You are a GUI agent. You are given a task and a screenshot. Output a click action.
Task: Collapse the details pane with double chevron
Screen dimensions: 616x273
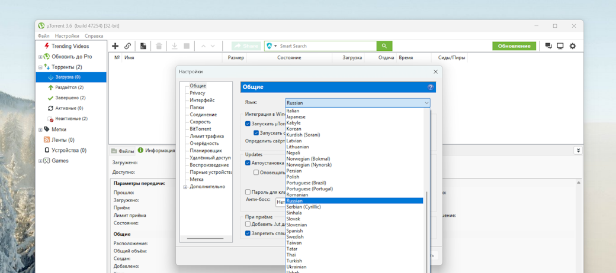[578, 151]
